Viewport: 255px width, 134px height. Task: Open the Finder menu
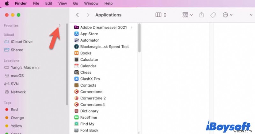point(21,3)
